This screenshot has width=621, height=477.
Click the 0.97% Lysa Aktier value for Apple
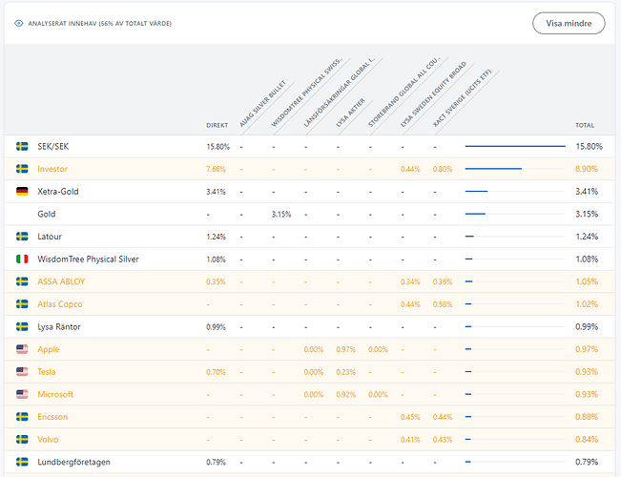345,349
